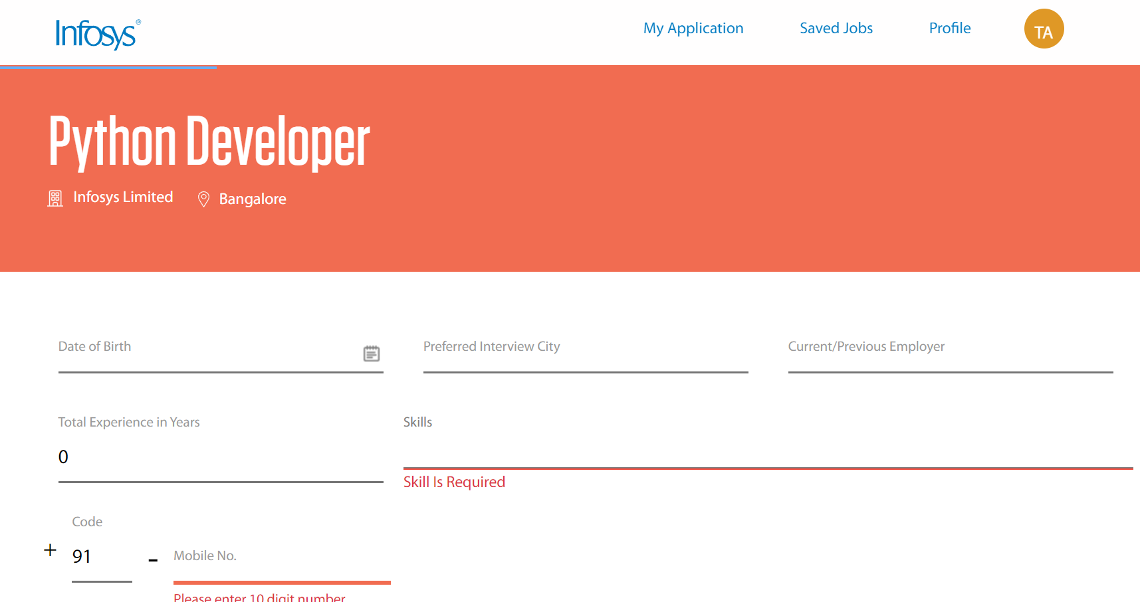Click the 'Skill Is Required' error message

(454, 482)
